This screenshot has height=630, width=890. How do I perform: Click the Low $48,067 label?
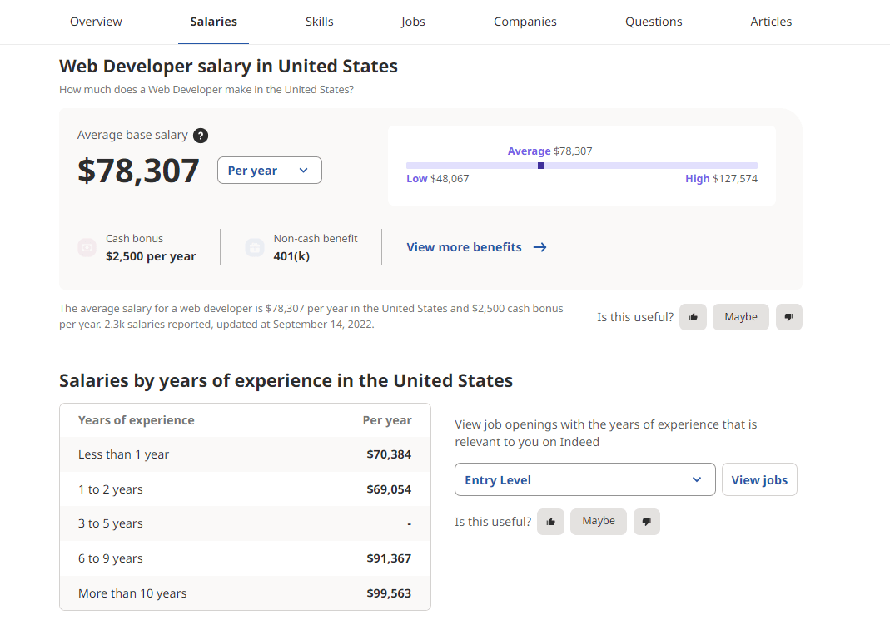coord(438,179)
